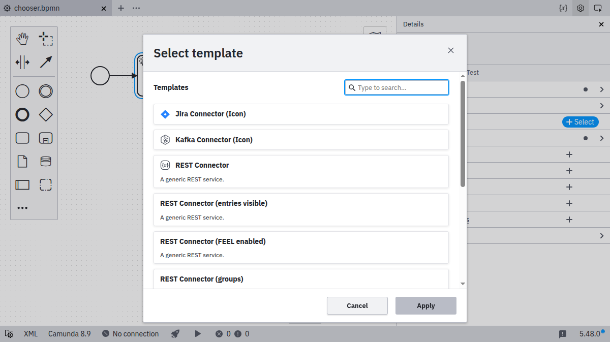This screenshot has height=342, width=610.
Task: Click the template list scrollbar thumb
Action: (463, 134)
